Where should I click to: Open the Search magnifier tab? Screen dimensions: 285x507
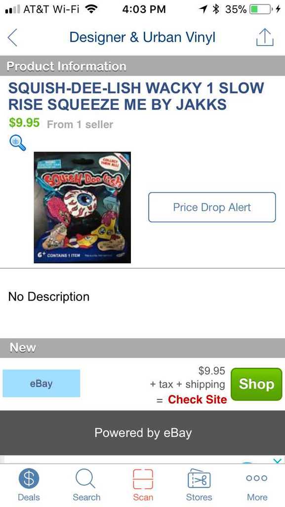pyautogui.click(x=86, y=485)
